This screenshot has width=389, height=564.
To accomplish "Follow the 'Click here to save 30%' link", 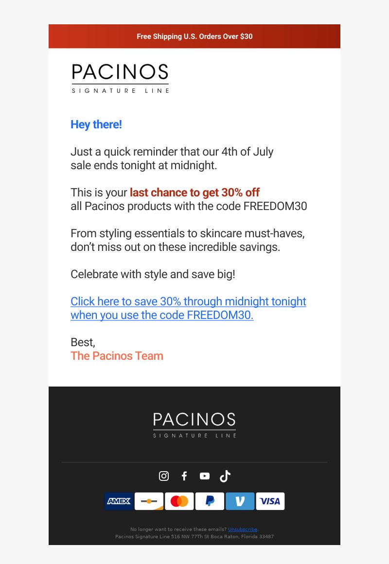I will point(188,308).
